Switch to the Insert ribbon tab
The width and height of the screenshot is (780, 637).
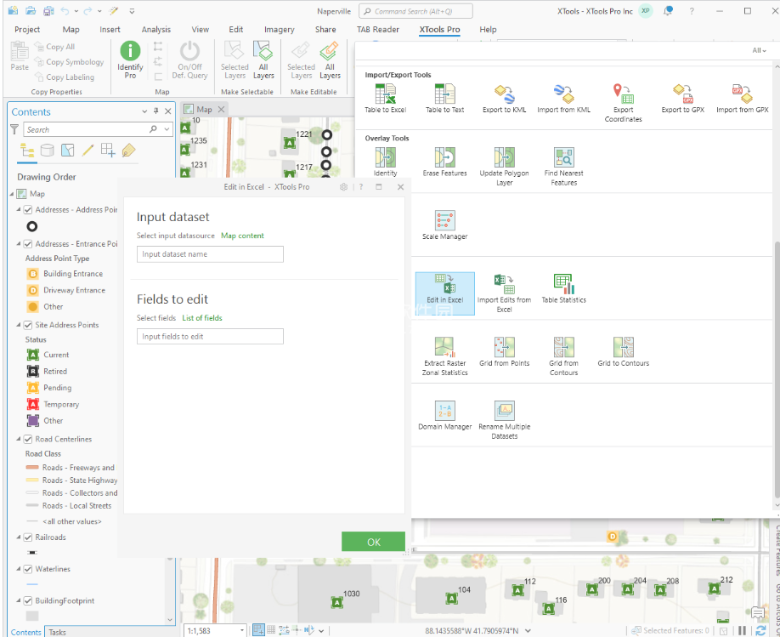(x=110, y=30)
